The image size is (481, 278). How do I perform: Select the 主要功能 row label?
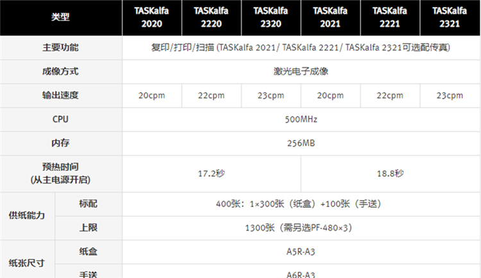(x=61, y=48)
